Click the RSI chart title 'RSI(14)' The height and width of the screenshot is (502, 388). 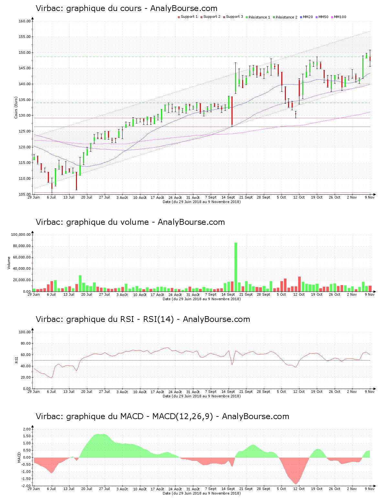(x=158, y=319)
